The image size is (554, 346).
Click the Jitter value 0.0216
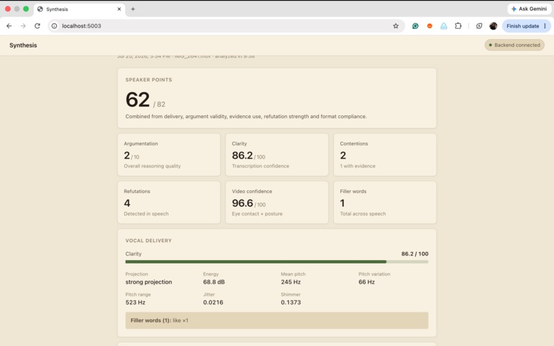pyautogui.click(x=213, y=302)
